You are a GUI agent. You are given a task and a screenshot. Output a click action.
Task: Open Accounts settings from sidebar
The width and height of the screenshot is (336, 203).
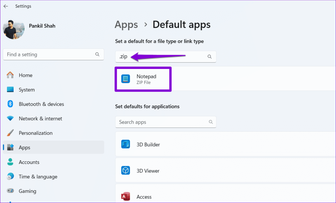click(x=29, y=162)
